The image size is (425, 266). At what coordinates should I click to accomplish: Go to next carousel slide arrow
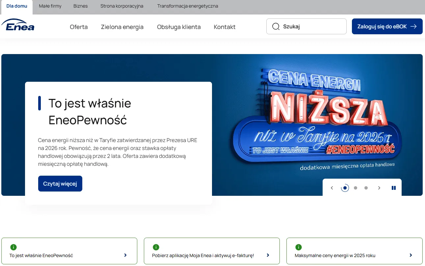[379, 188]
